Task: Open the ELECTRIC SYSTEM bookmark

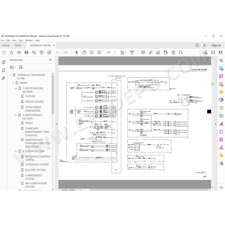Action: click(x=35, y=170)
